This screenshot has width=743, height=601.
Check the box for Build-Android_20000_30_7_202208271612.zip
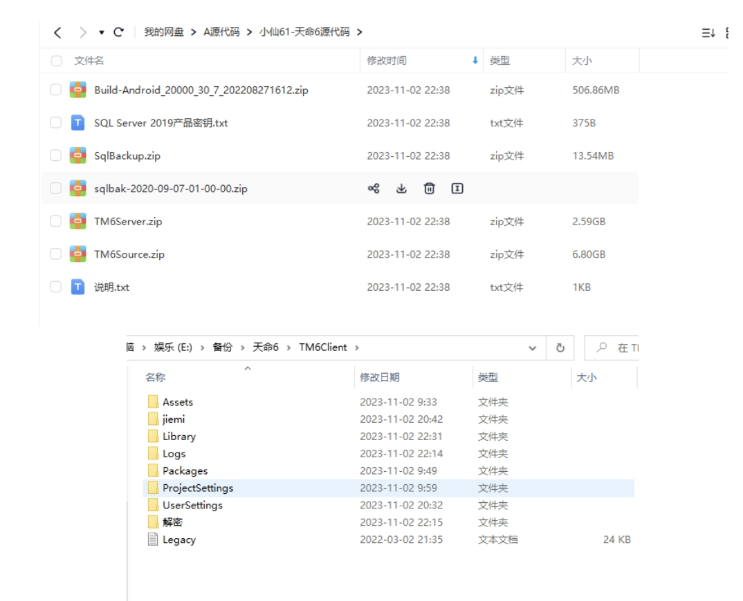[x=56, y=90]
